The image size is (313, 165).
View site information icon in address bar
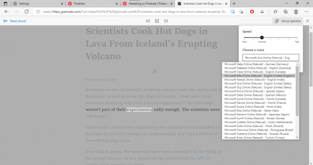[x=38, y=12]
